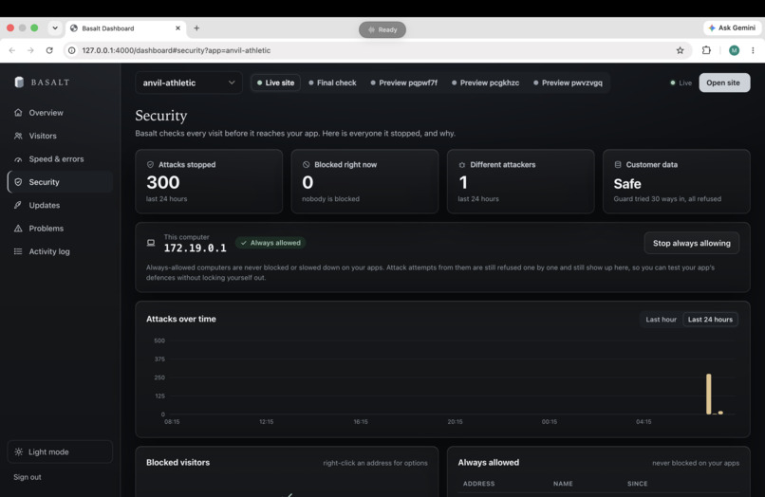
Task: Click the Visitors people icon
Action: tap(18, 136)
